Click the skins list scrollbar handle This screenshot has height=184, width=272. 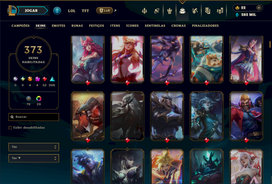[x=270, y=44]
